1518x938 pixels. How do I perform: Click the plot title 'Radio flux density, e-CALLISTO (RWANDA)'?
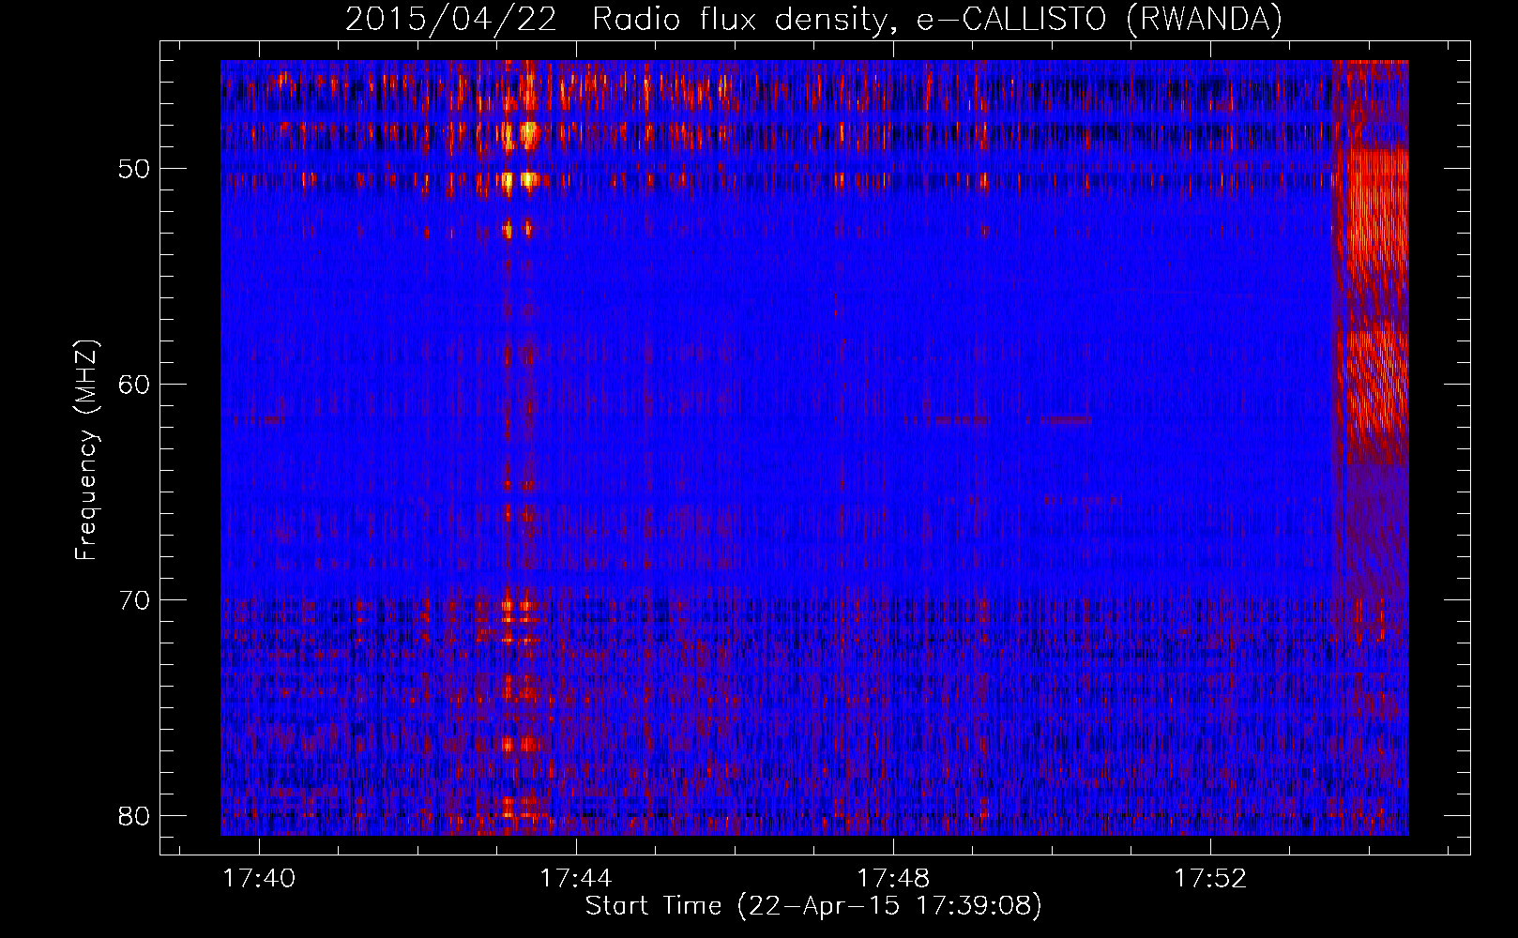[937, 19]
